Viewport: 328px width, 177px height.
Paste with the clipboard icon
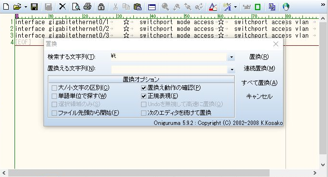pyautogui.click(x=138, y=7)
